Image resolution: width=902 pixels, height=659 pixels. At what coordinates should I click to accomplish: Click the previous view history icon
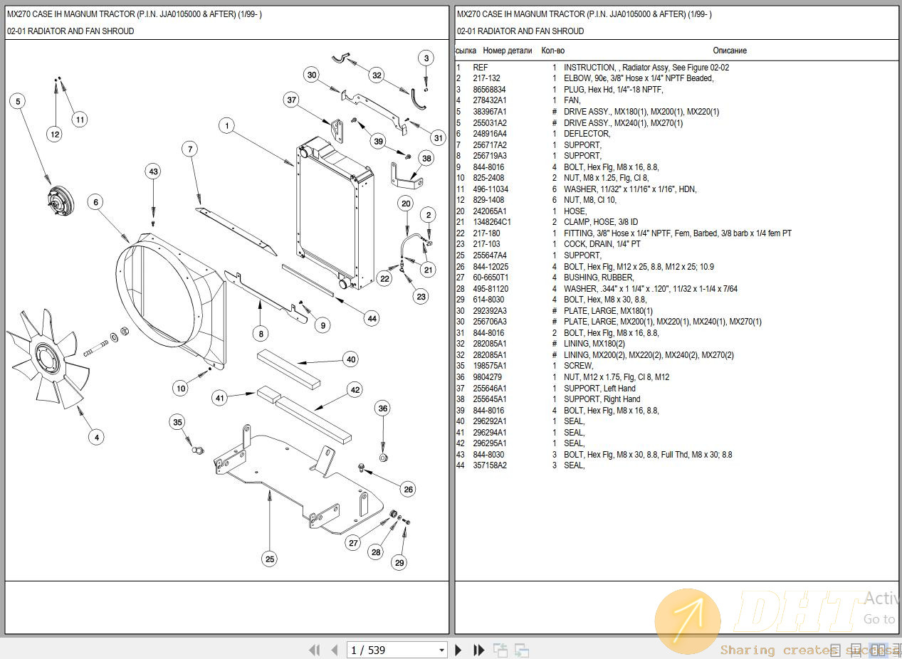coord(500,650)
